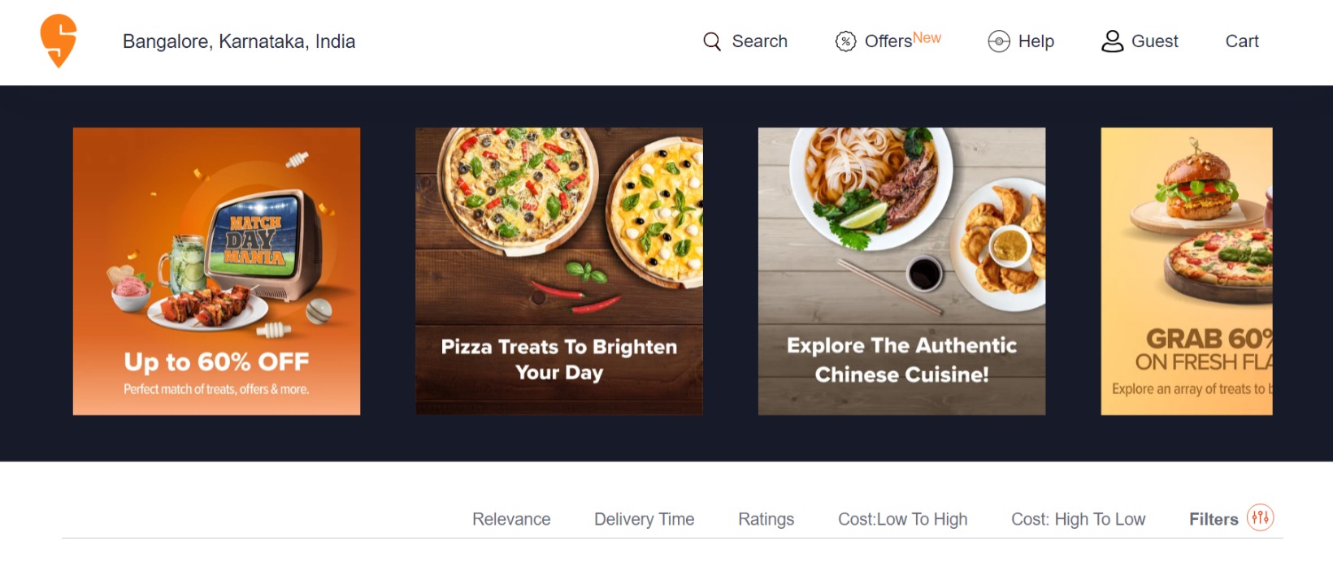Open the Search link in header
This screenshot has width=1333, height=567.
click(759, 41)
